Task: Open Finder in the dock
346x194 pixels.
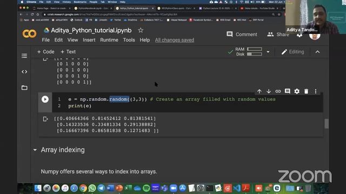Action: (38, 188)
